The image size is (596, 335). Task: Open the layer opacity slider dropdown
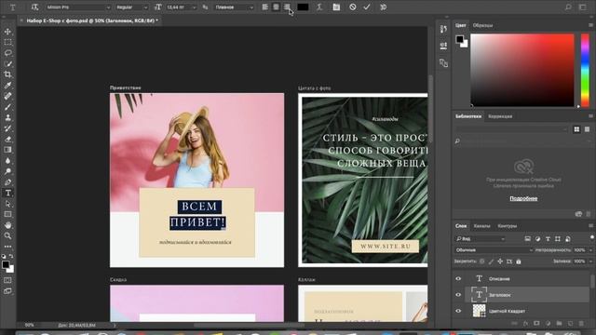coord(590,250)
